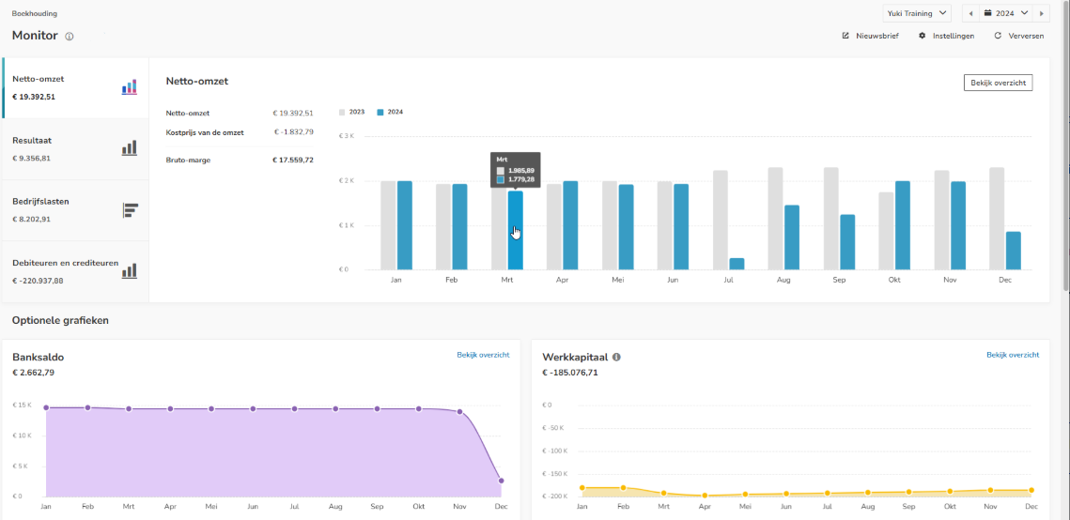1070x520 pixels.
Task: Click the Werkkapitaal info icon
Action: [616, 357]
